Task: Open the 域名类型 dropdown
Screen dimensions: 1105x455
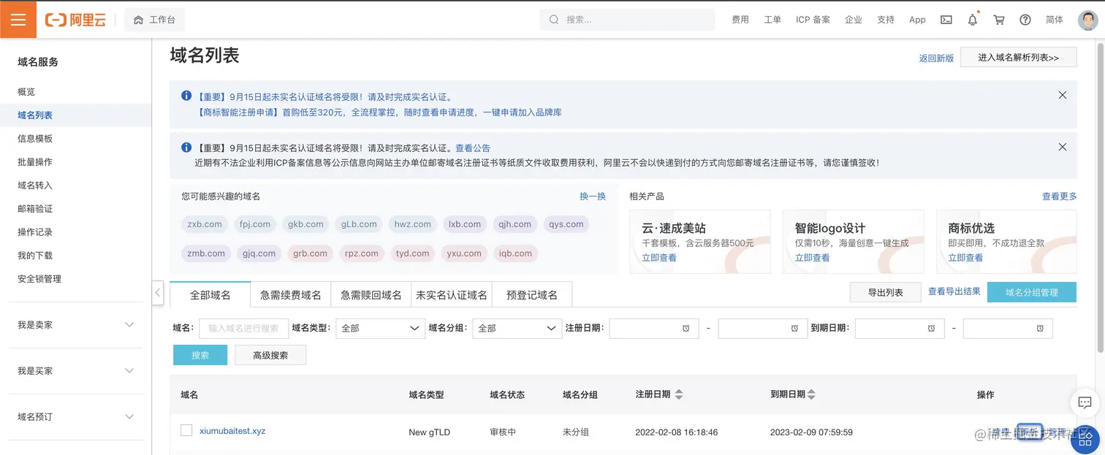Action: click(381, 329)
